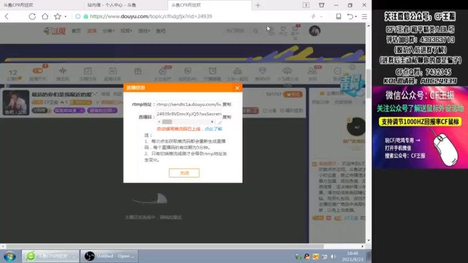Viewport: 468px width, 263px height.
Task: Click the 分享 share link
Action: pos(270,110)
